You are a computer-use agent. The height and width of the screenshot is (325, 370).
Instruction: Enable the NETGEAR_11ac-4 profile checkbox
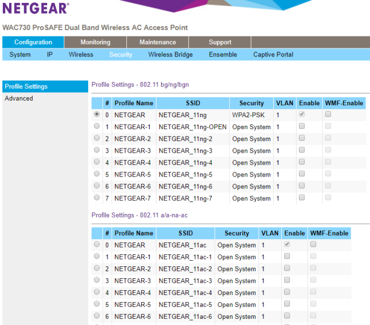[287, 292]
